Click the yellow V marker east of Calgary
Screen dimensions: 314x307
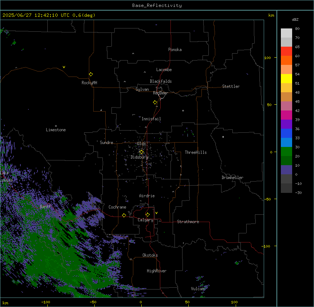[156, 213]
